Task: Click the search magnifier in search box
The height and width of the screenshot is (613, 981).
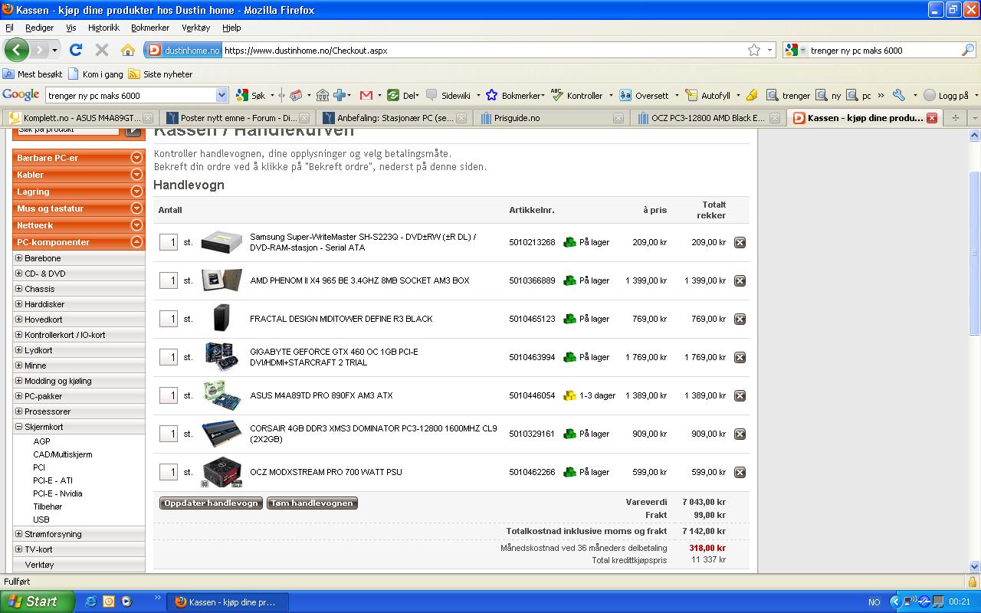Action: click(968, 51)
